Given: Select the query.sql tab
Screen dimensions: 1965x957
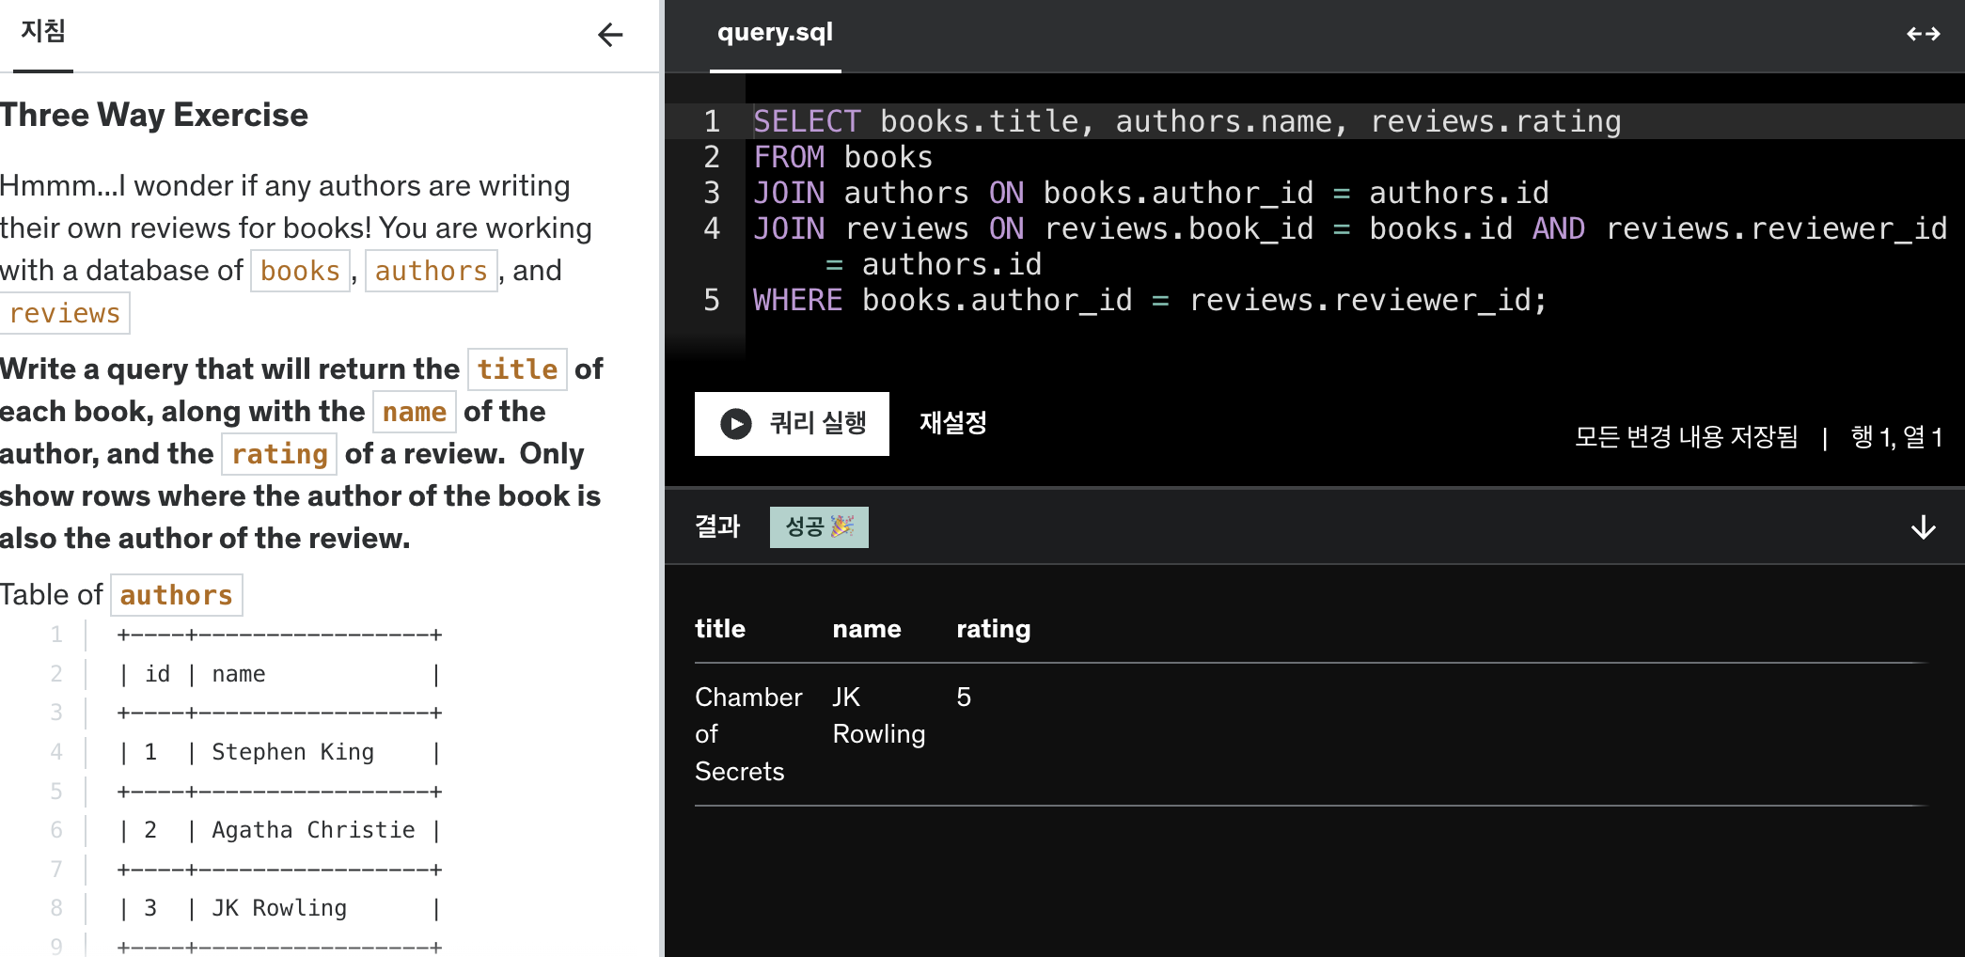Looking at the screenshot, I should click(x=775, y=33).
